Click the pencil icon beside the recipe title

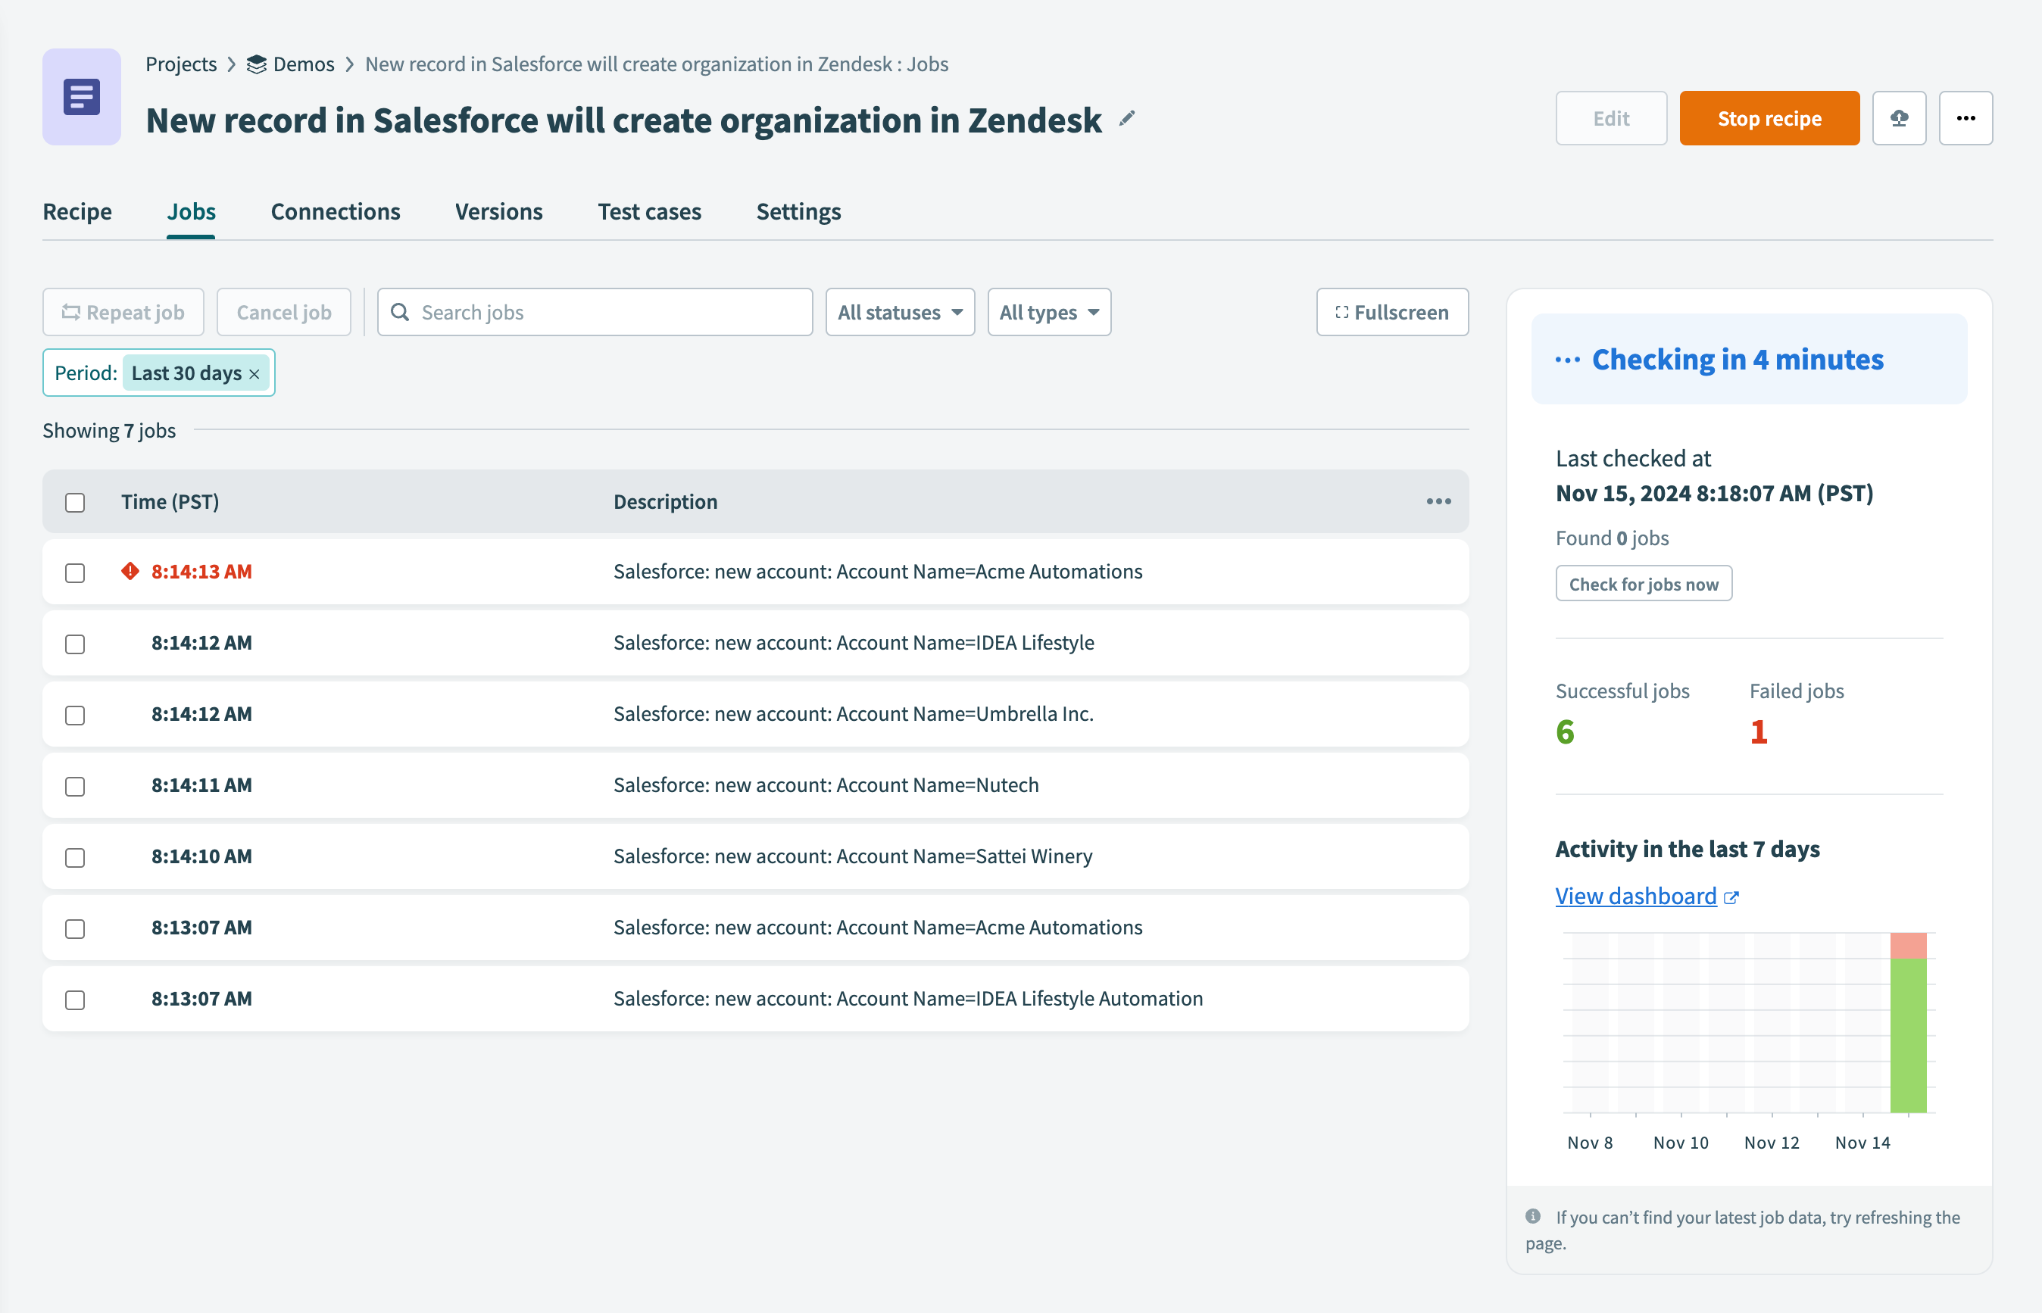(x=1127, y=119)
